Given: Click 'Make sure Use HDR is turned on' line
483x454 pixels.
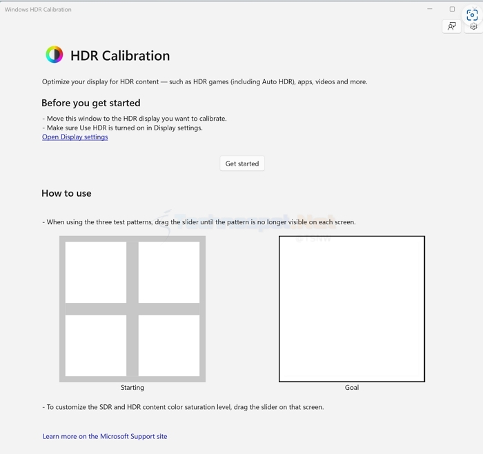Looking at the screenshot, I should (123, 128).
